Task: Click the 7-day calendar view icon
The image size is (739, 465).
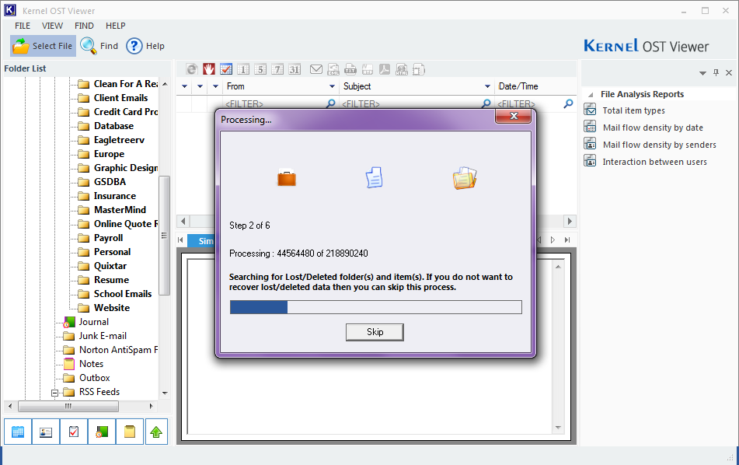Action: pyautogui.click(x=277, y=69)
